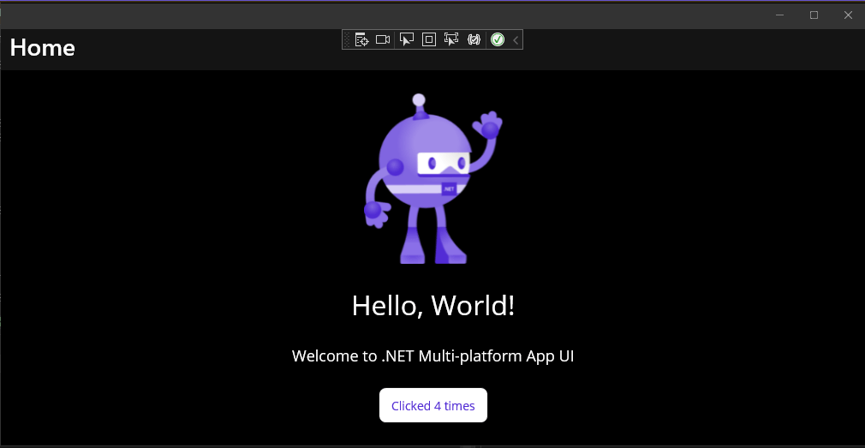Click the dotted drag grip of debug toolbar
This screenshot has width=865, height=448.
[x=348, y=39]
